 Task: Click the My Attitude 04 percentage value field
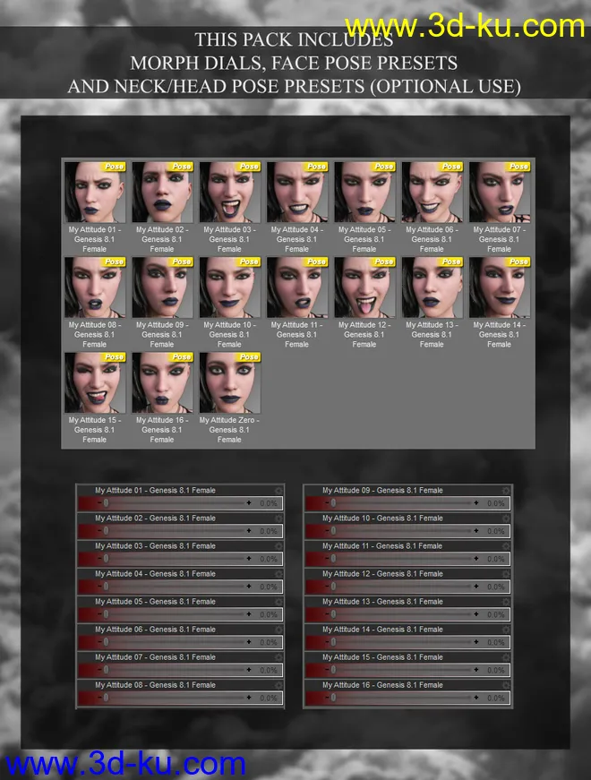(x=269, y=587)
